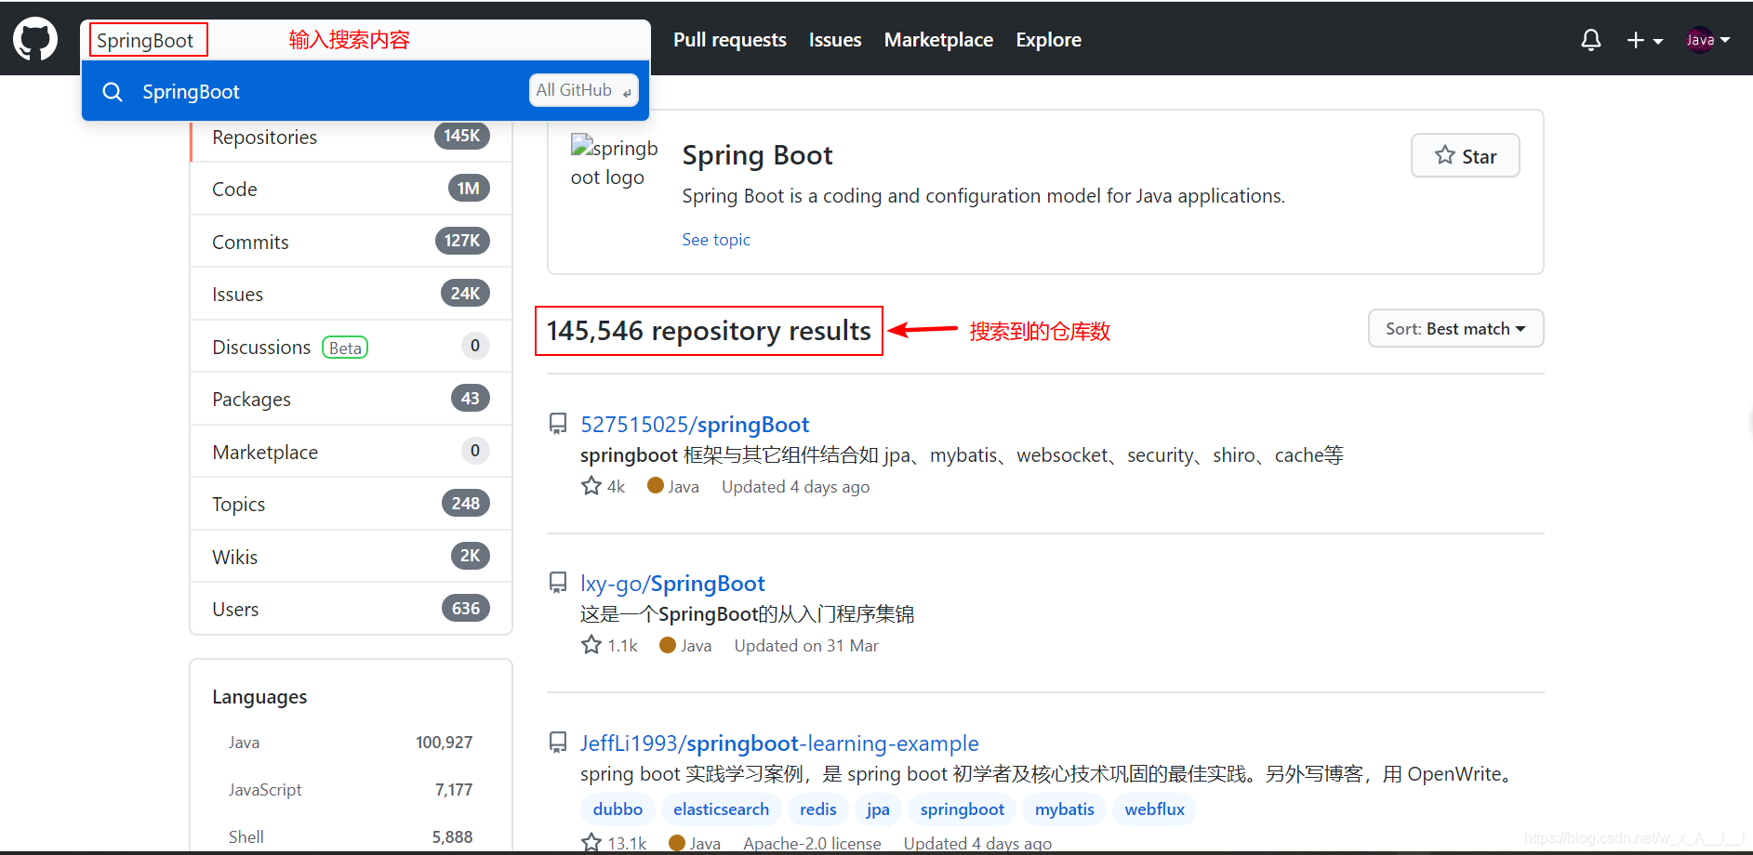Screen dimensions: 1753x855
Task: Filter languages by Shell 5,888
Action: (x=351, y=837)
